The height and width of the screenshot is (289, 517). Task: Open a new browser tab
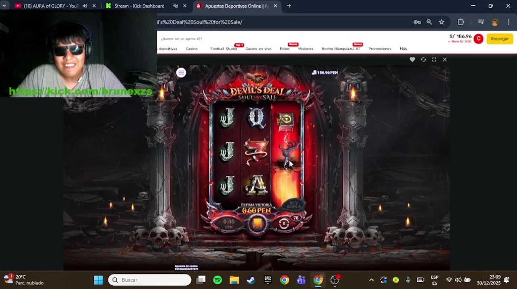(289, 6)
